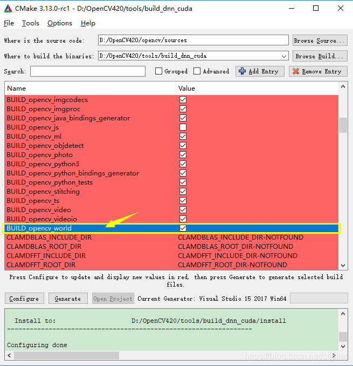Click the Name column header

pyautogui.click(x=90, y=89)
